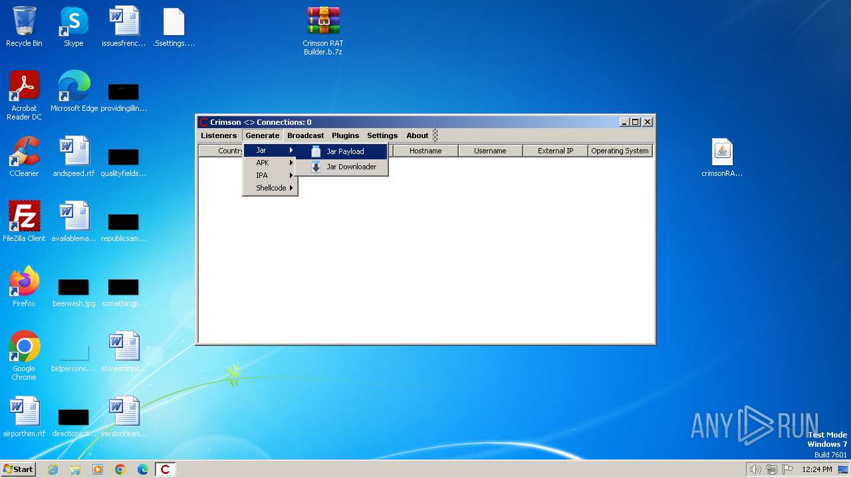Expand the Shellcode submenu item
The height and width of the screenshot is (478, 851).
[270, 188]
